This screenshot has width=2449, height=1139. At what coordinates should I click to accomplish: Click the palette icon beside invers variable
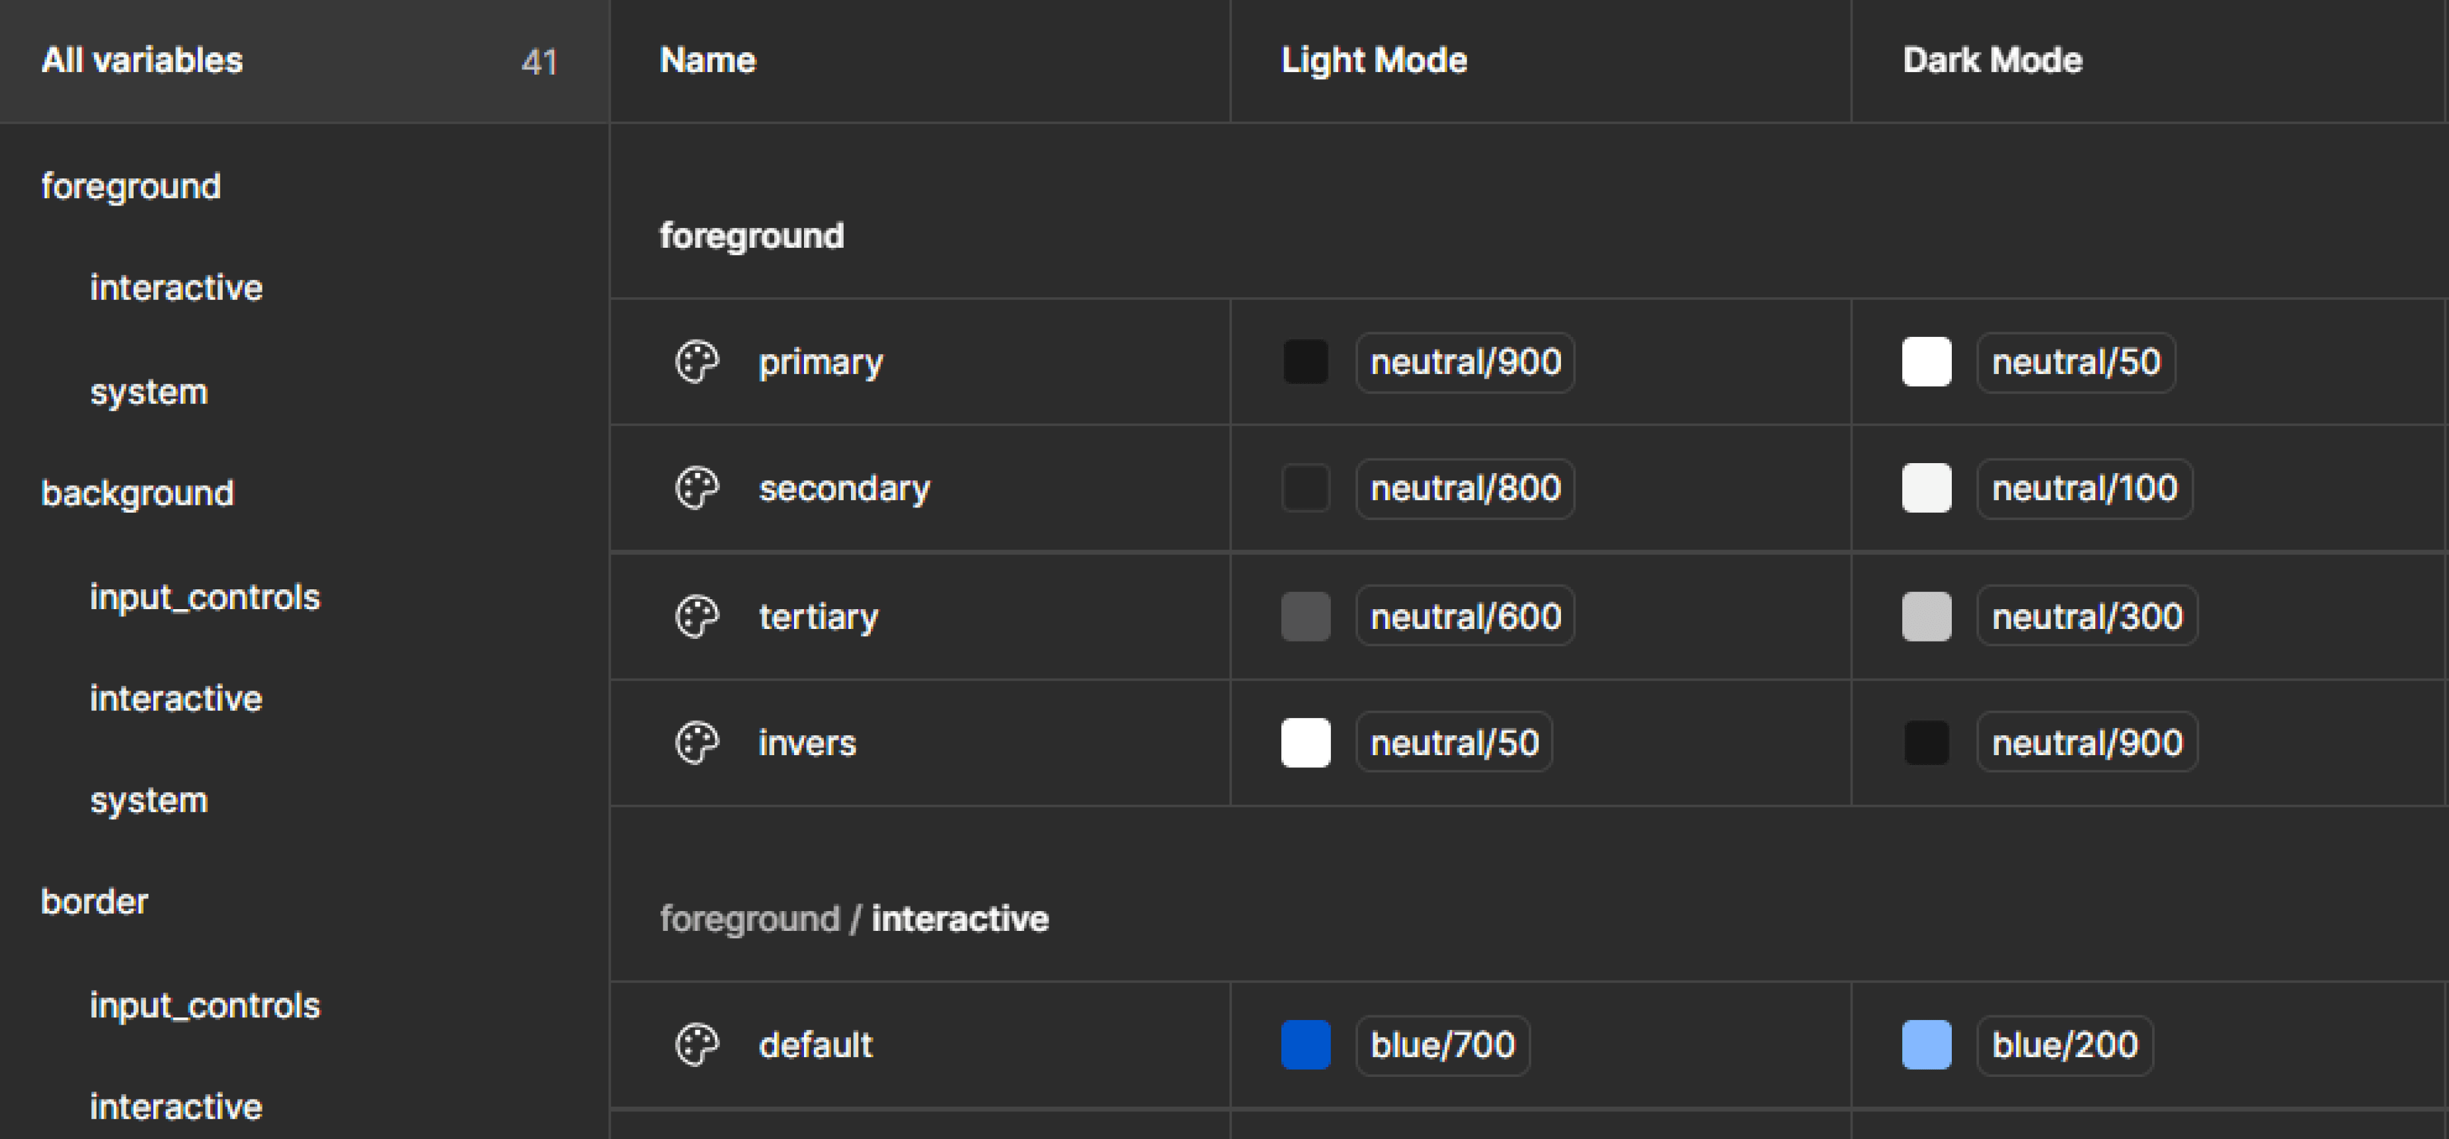pyautogui.click(x=697, y=743)
